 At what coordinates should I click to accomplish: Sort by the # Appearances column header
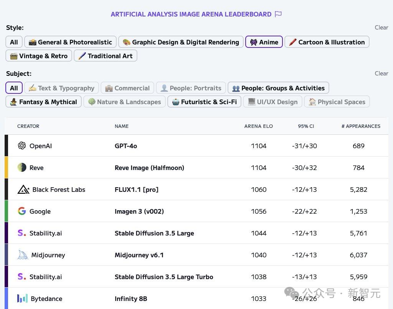[361, 126]
